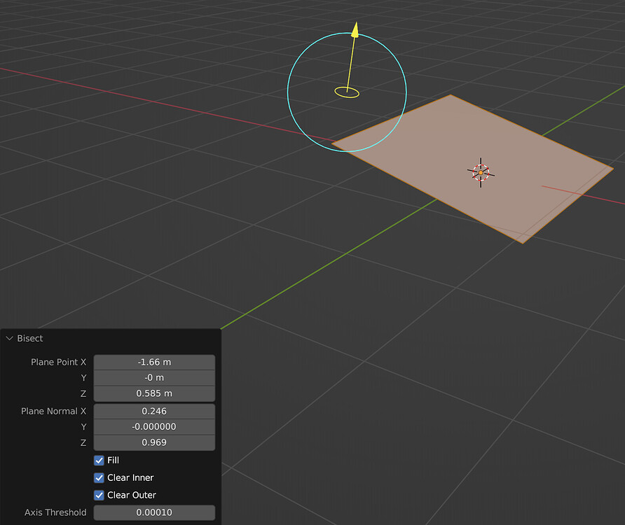The image size is (625, 525).
Task: Disable the Fill option
Action: tap(99, 460)
